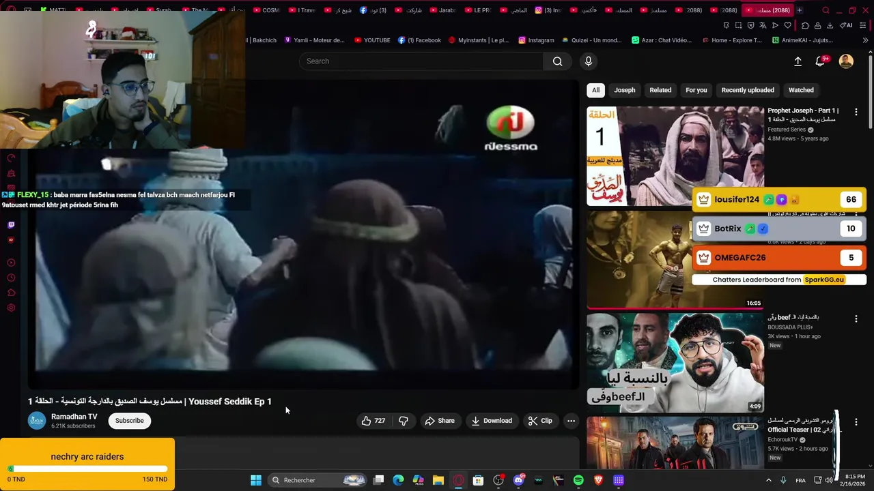Open Ramadhan TV channel avatar
Screen dimensions: 874x491
pos(37,421)
